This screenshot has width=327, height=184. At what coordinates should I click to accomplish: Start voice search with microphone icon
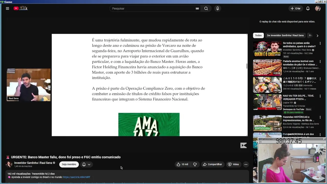[218, 8]
